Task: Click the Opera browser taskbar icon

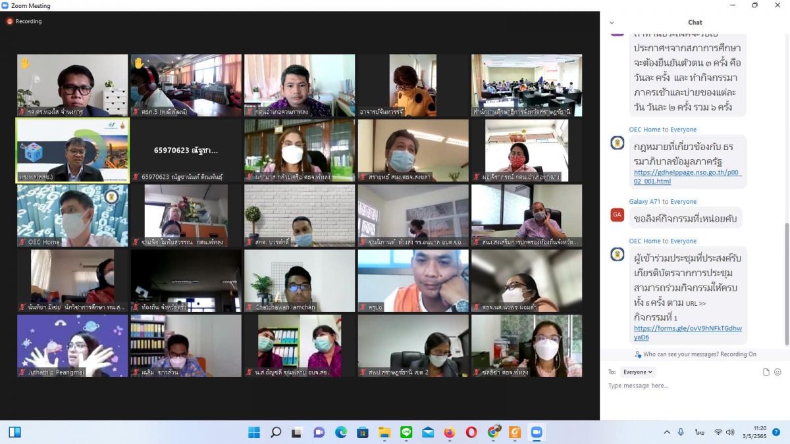Action: pos(471,432)
